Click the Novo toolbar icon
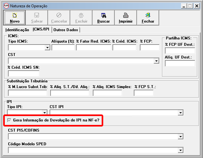Screen dimensions: 203x158 pyautogui.click(x=15, y=15)
